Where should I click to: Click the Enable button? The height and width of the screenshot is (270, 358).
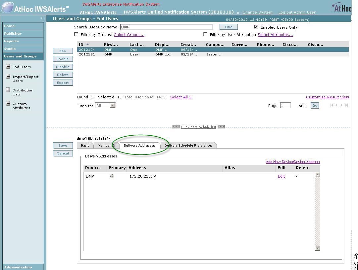pos(63,59)
